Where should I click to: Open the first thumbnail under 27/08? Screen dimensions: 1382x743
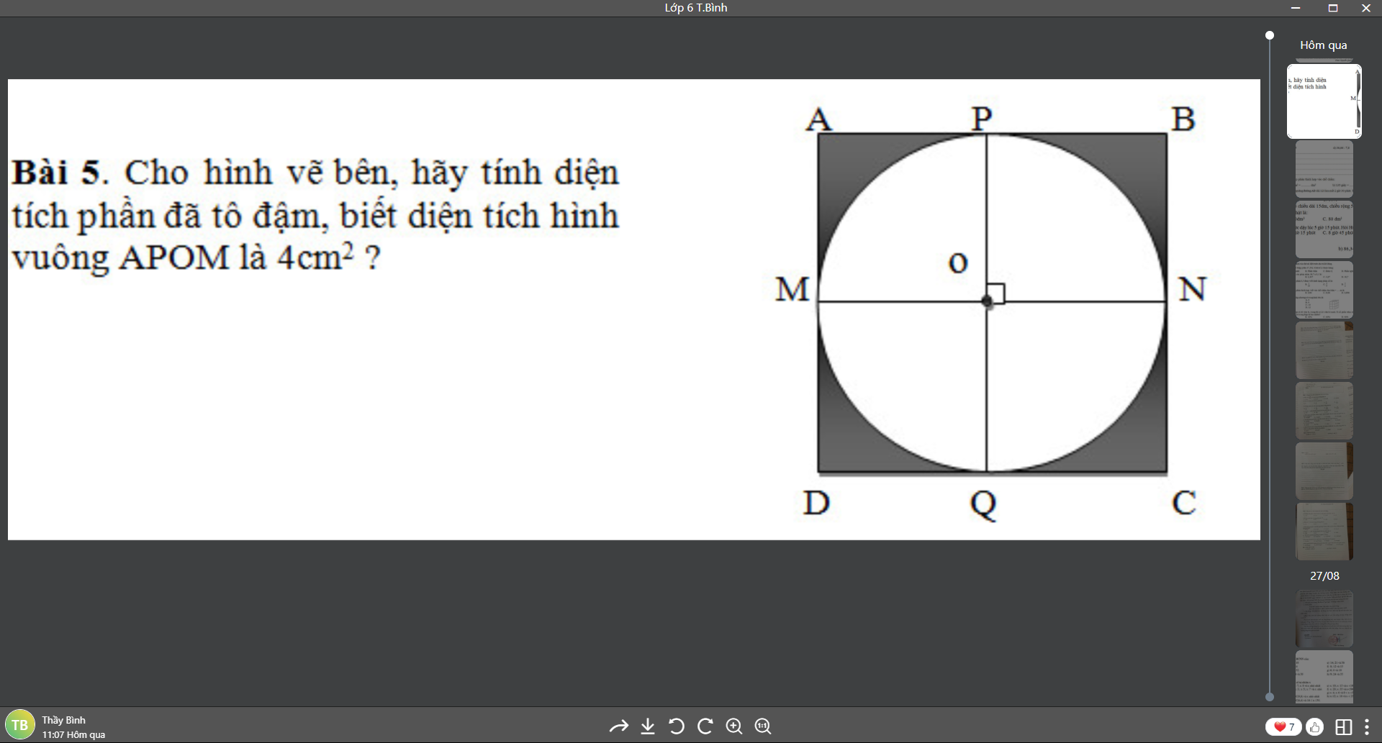point(1324,619)
